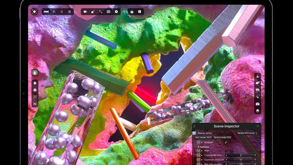This screenshot has height=165, width=293.
Task: Select the hand pan tool
Action: tap(35, 73)
